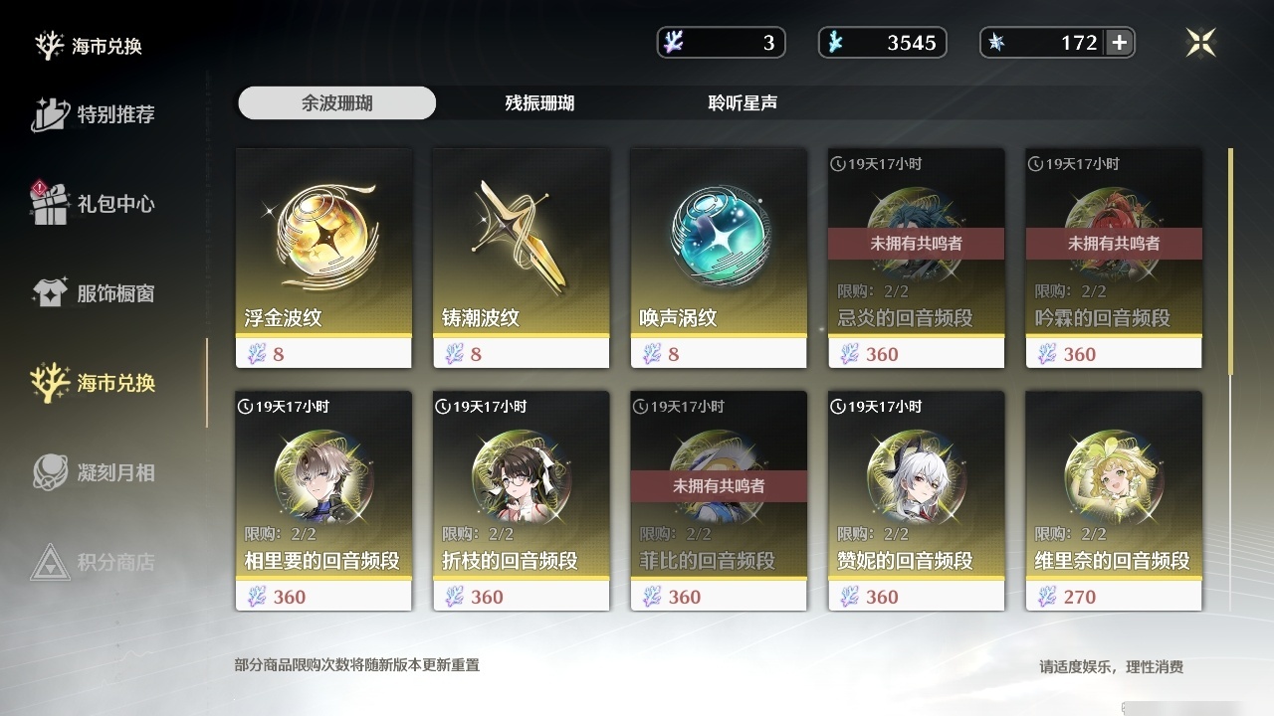The image size is (1274, 716).
Task: Close the shop with the star X icon
Action: tap(1201, 42)
